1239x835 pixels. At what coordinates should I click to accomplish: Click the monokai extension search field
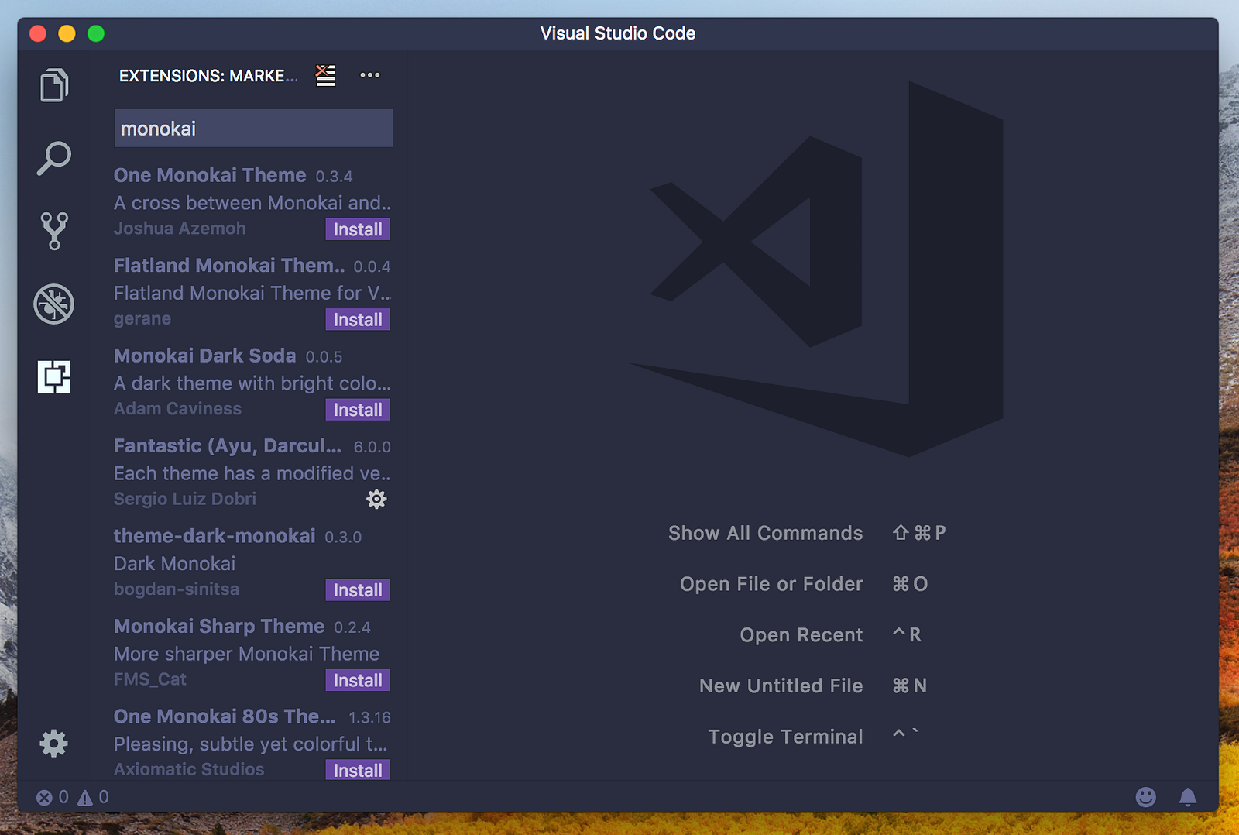253,129
